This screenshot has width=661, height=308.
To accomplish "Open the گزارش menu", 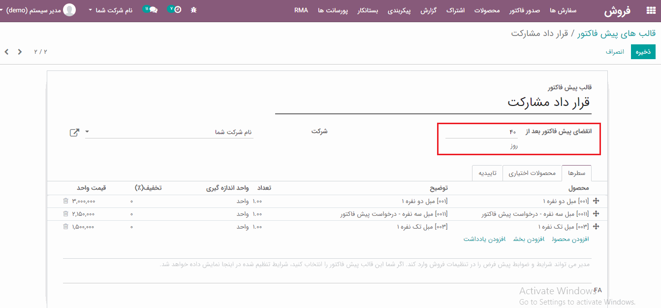I will (428, 10).
